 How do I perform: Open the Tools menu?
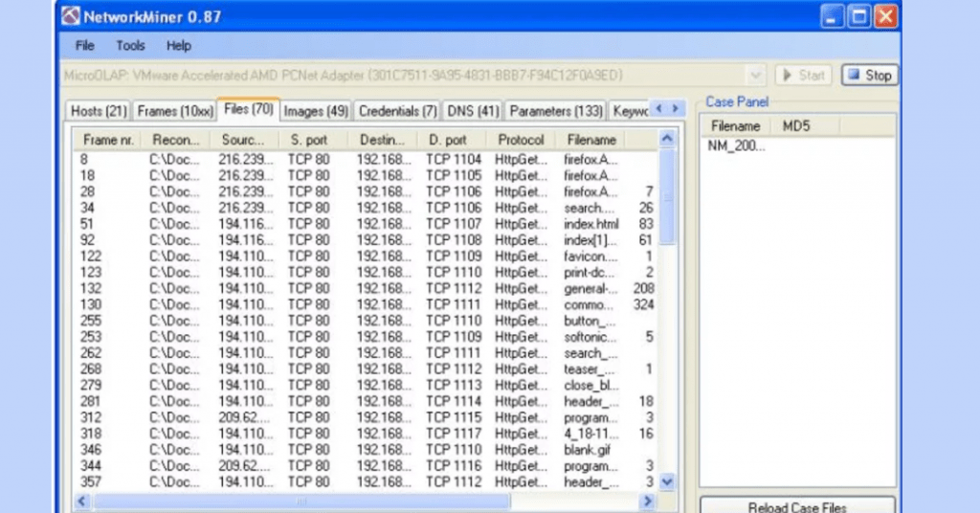point(130,45)
